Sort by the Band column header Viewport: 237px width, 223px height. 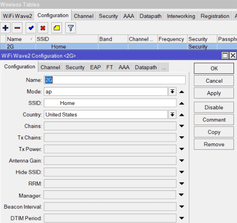pyautogui.click(x=113, y=39)
